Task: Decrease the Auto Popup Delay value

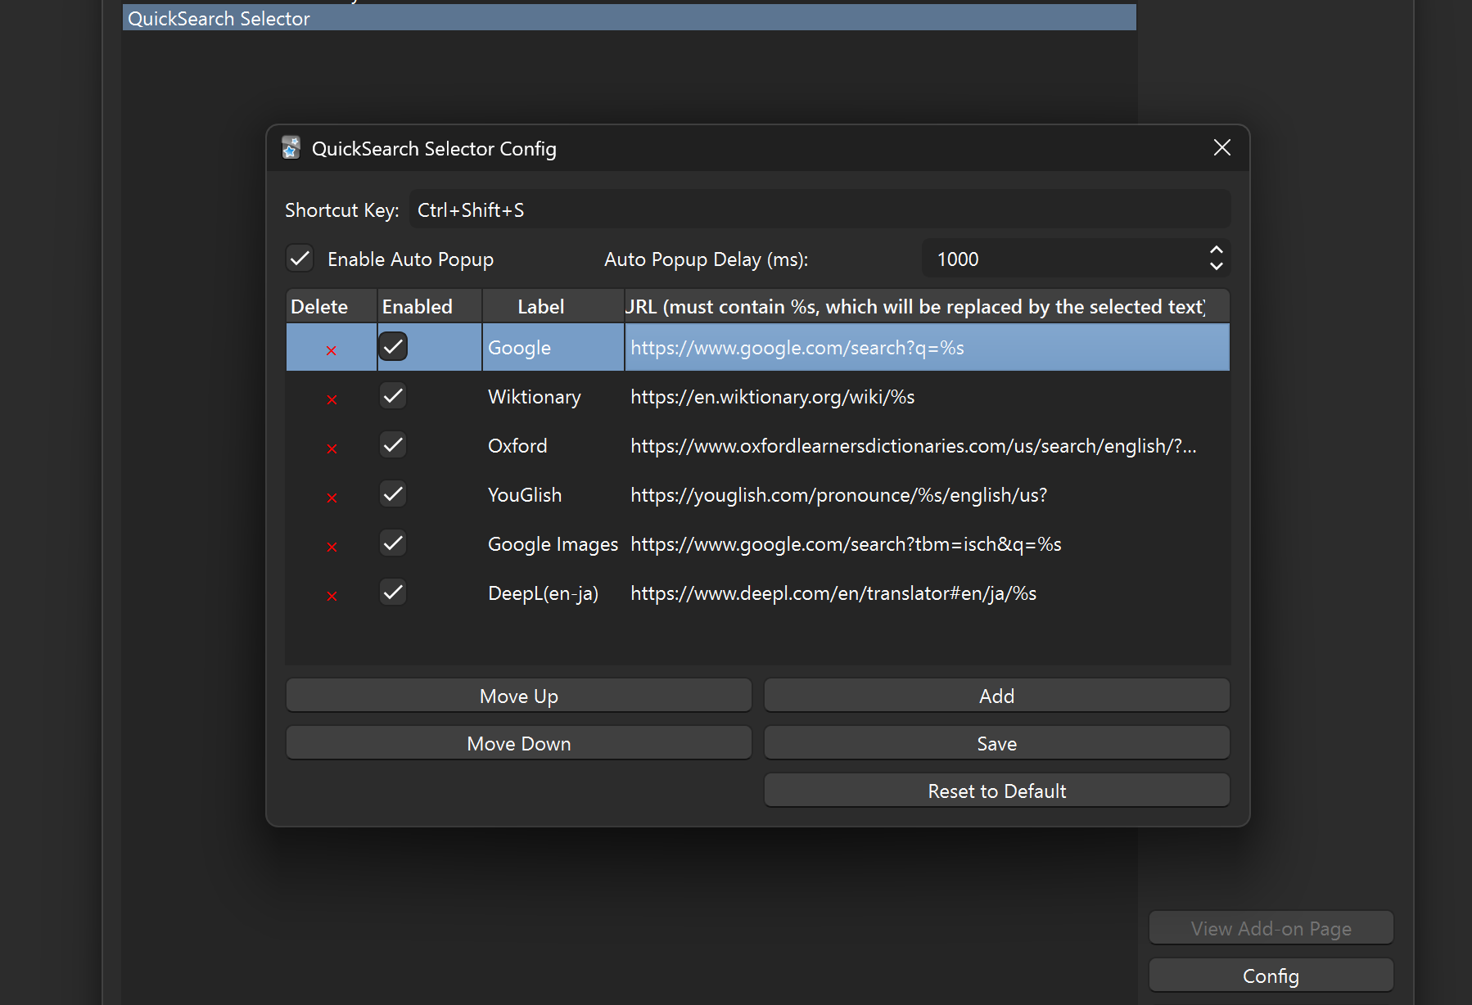Action: [1216, 267]
